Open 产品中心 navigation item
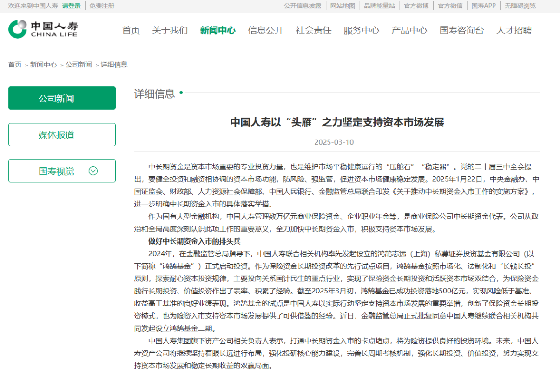560x372 pixels. (409, 31)
